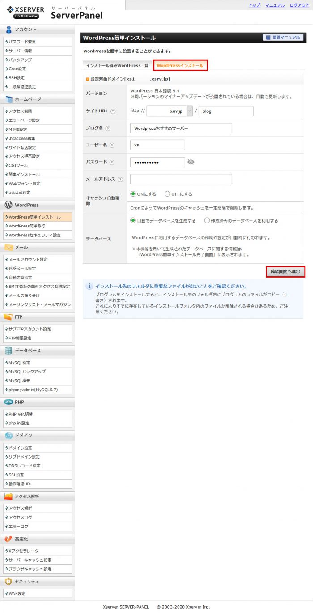Click help icon next to ブログ名
Viewport: 313px width, 613px height.
[x=108, y=128]
